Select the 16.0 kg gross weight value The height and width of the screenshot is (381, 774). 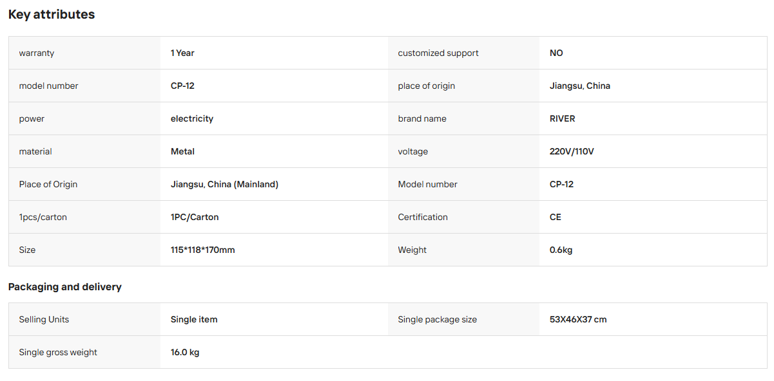coord(185,352)
